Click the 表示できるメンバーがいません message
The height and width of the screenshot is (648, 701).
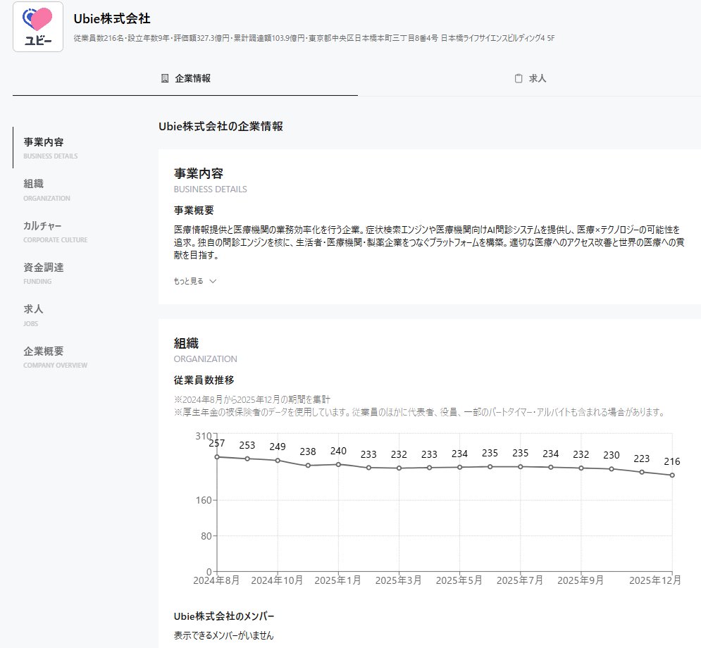[223, 635]
